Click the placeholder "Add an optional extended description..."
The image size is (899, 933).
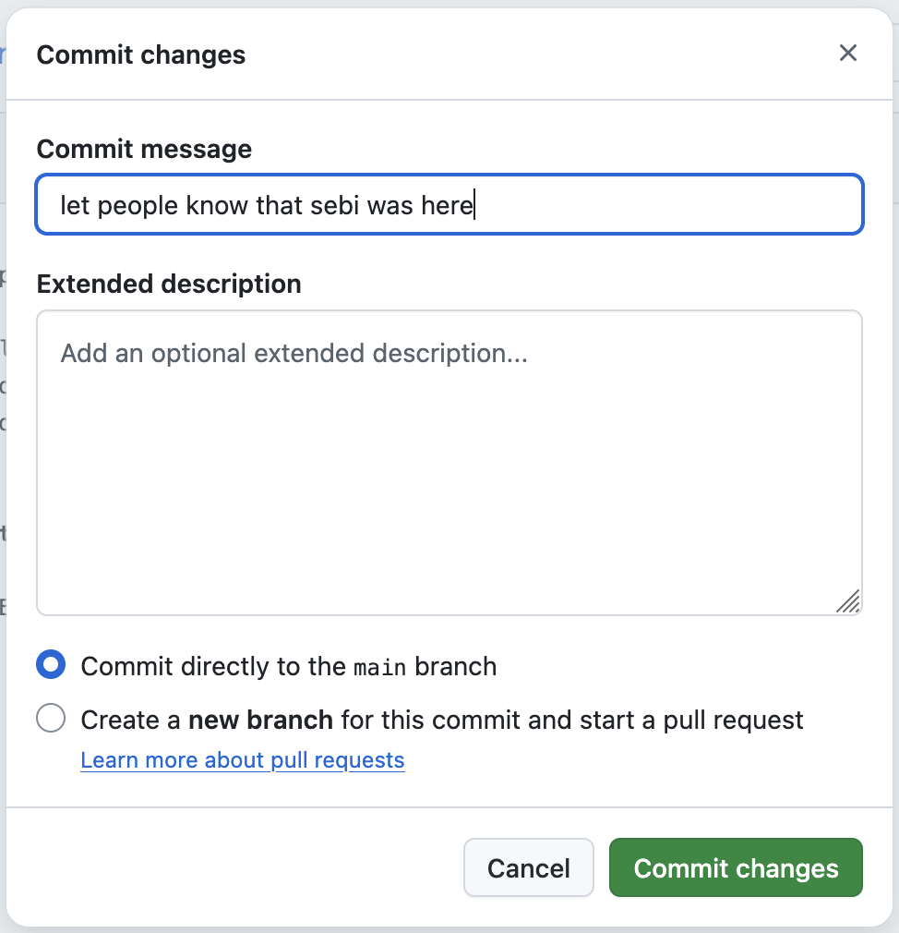[x=294, y=353]
